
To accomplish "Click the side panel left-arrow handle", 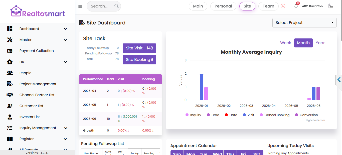I will coord(339,80).
